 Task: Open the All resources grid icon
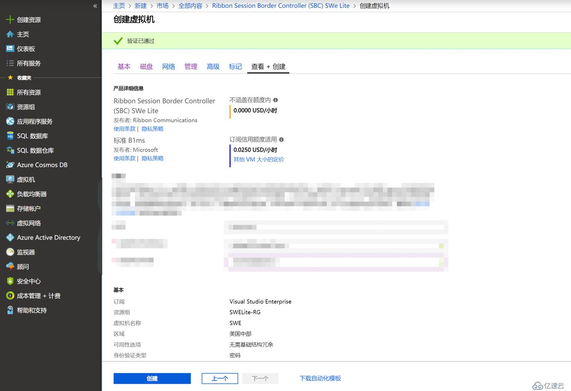[x=10, y=92]
